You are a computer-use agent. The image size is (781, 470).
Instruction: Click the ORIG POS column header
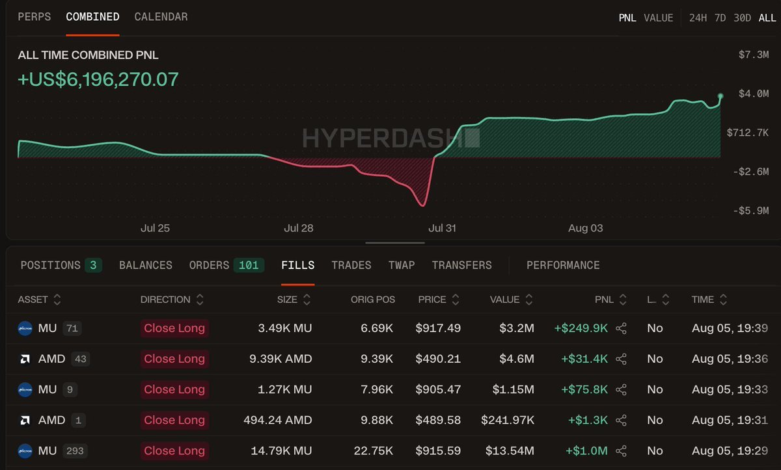[x=372, y=300]
